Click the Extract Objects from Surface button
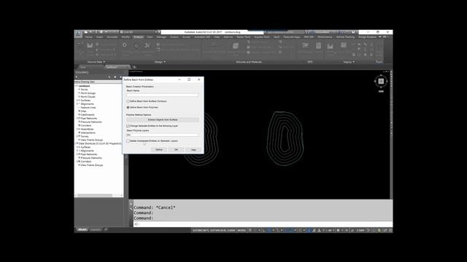467x262 pixels. pyautogui.click(x=163, y=119)
